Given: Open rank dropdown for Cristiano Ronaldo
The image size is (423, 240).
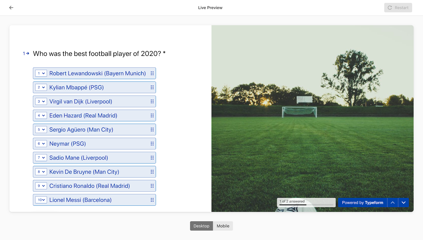Looking at the screenshot, I should 41,186.
